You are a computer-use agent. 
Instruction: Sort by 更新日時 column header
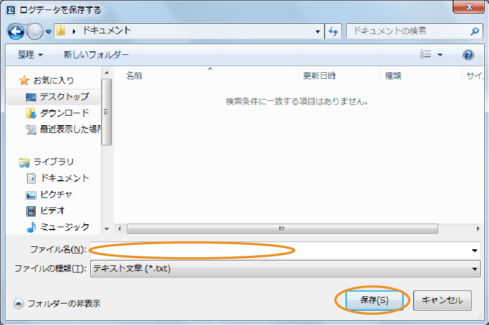[319, 76]
